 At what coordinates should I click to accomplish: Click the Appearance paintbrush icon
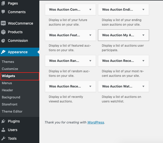tap(3, 52)
